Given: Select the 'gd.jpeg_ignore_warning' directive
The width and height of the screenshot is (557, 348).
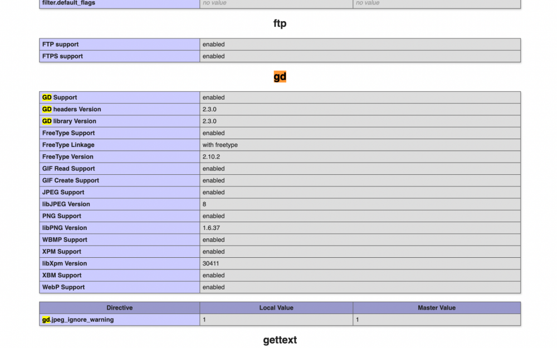Looking at the screenshot, I should pos(78,320).
